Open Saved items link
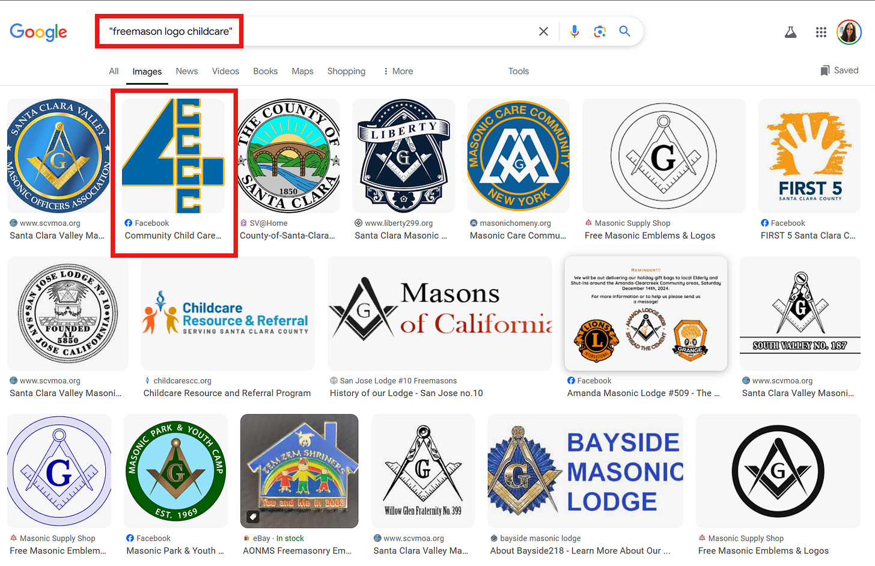 tap(840, 70)
